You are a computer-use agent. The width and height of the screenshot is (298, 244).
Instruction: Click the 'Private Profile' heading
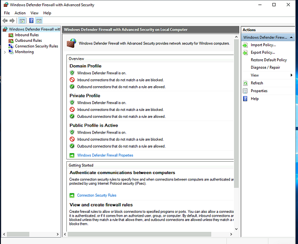click(x=85, y=96)
